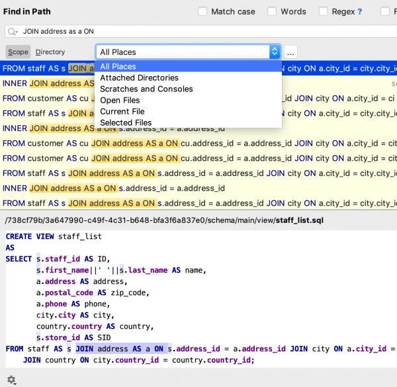Enable the Regex checkbox
The image size is (397, 387).
point(324,11)
